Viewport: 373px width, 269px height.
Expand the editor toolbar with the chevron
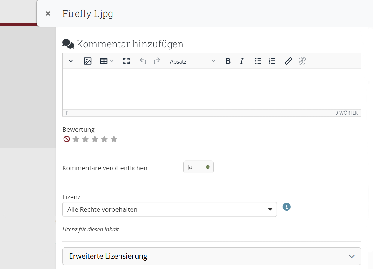[71, 61]
